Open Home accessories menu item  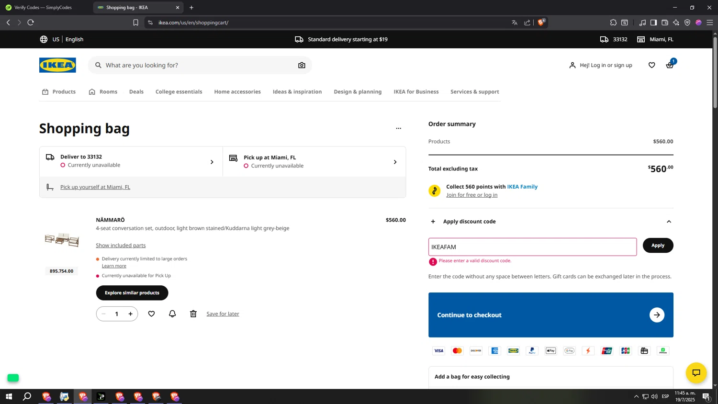click(237, 92)
